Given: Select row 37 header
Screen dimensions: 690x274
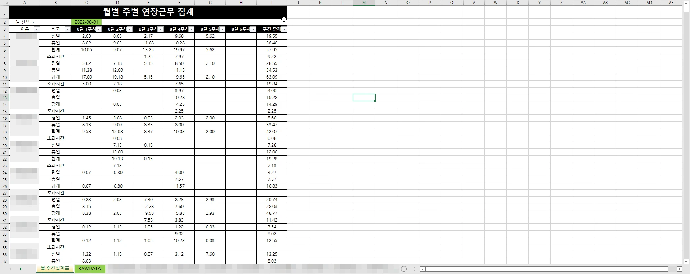Looking at the screenshot, I should [5, 261].
